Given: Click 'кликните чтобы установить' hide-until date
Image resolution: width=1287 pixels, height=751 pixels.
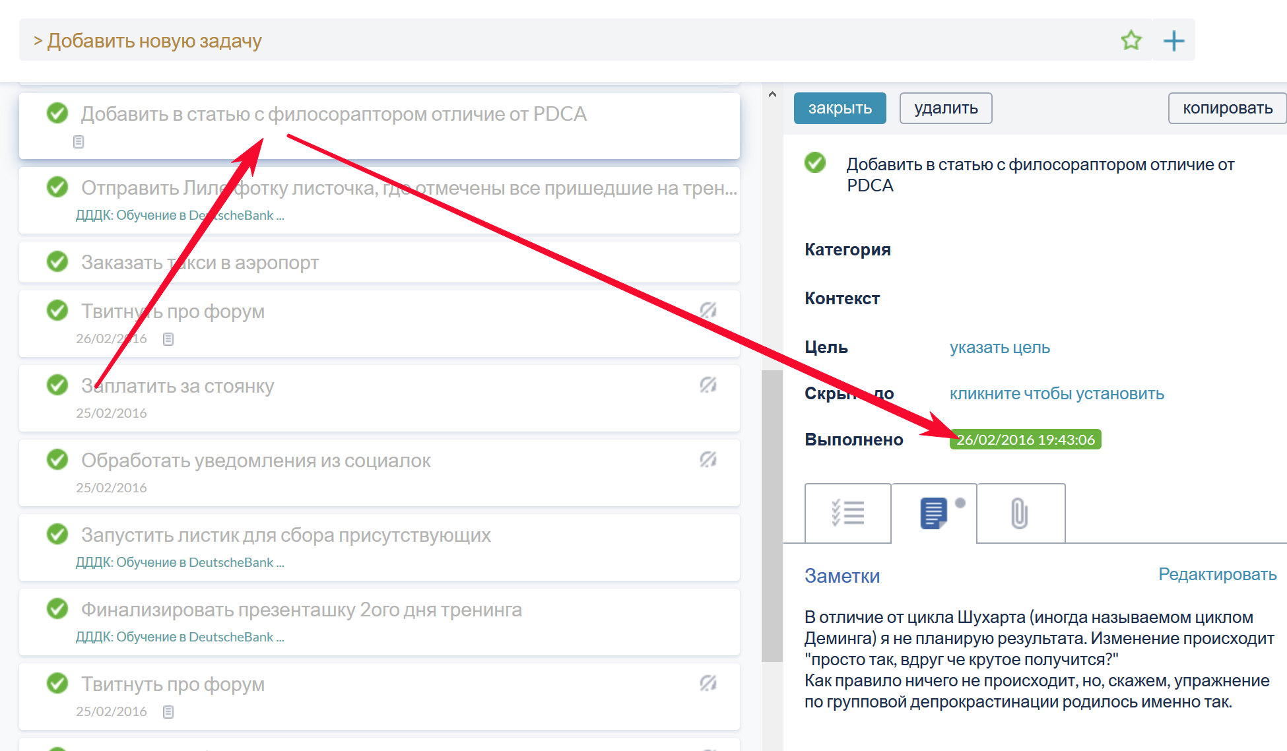Looking at the screenshot, I should (1056, 394).
